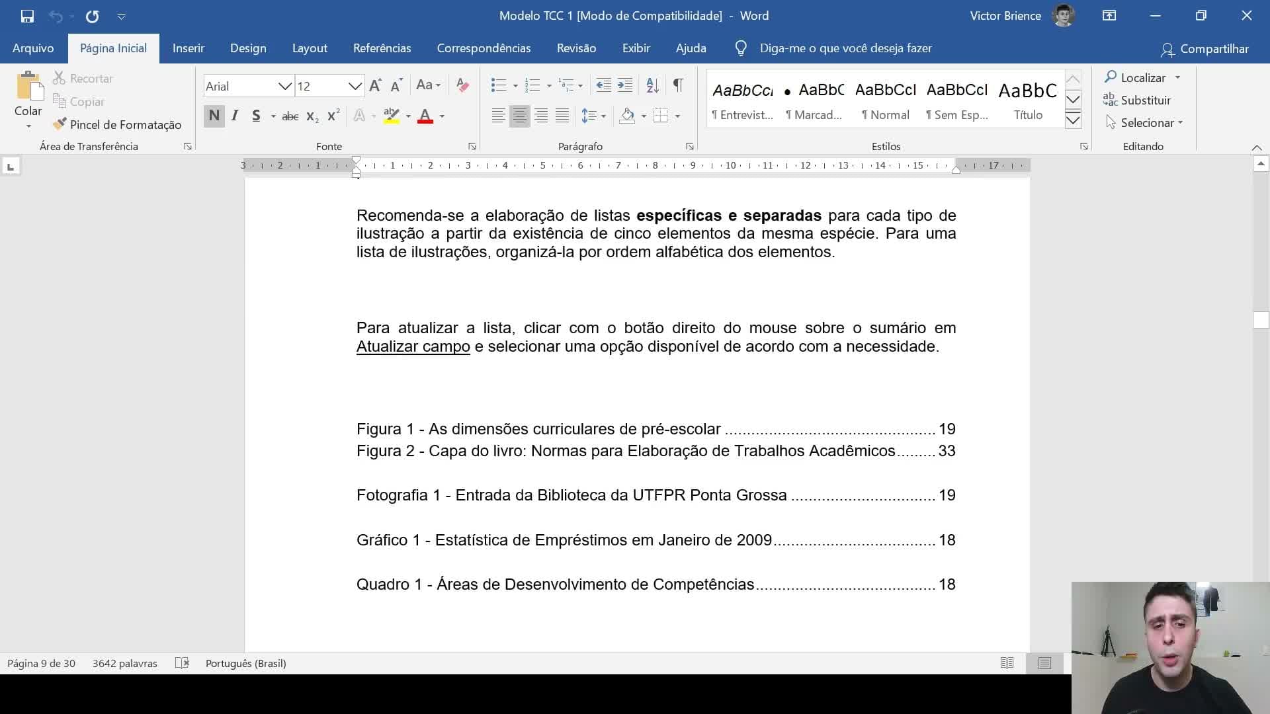The image size is (1270, 714).
Task: Click the line spacing icon
Action: 589,116
